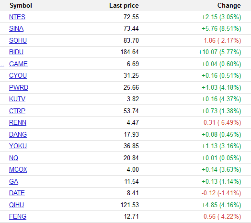Open the BIDU stock link
The height and width of the screenshot is (223, 251).
pos(16,52)
